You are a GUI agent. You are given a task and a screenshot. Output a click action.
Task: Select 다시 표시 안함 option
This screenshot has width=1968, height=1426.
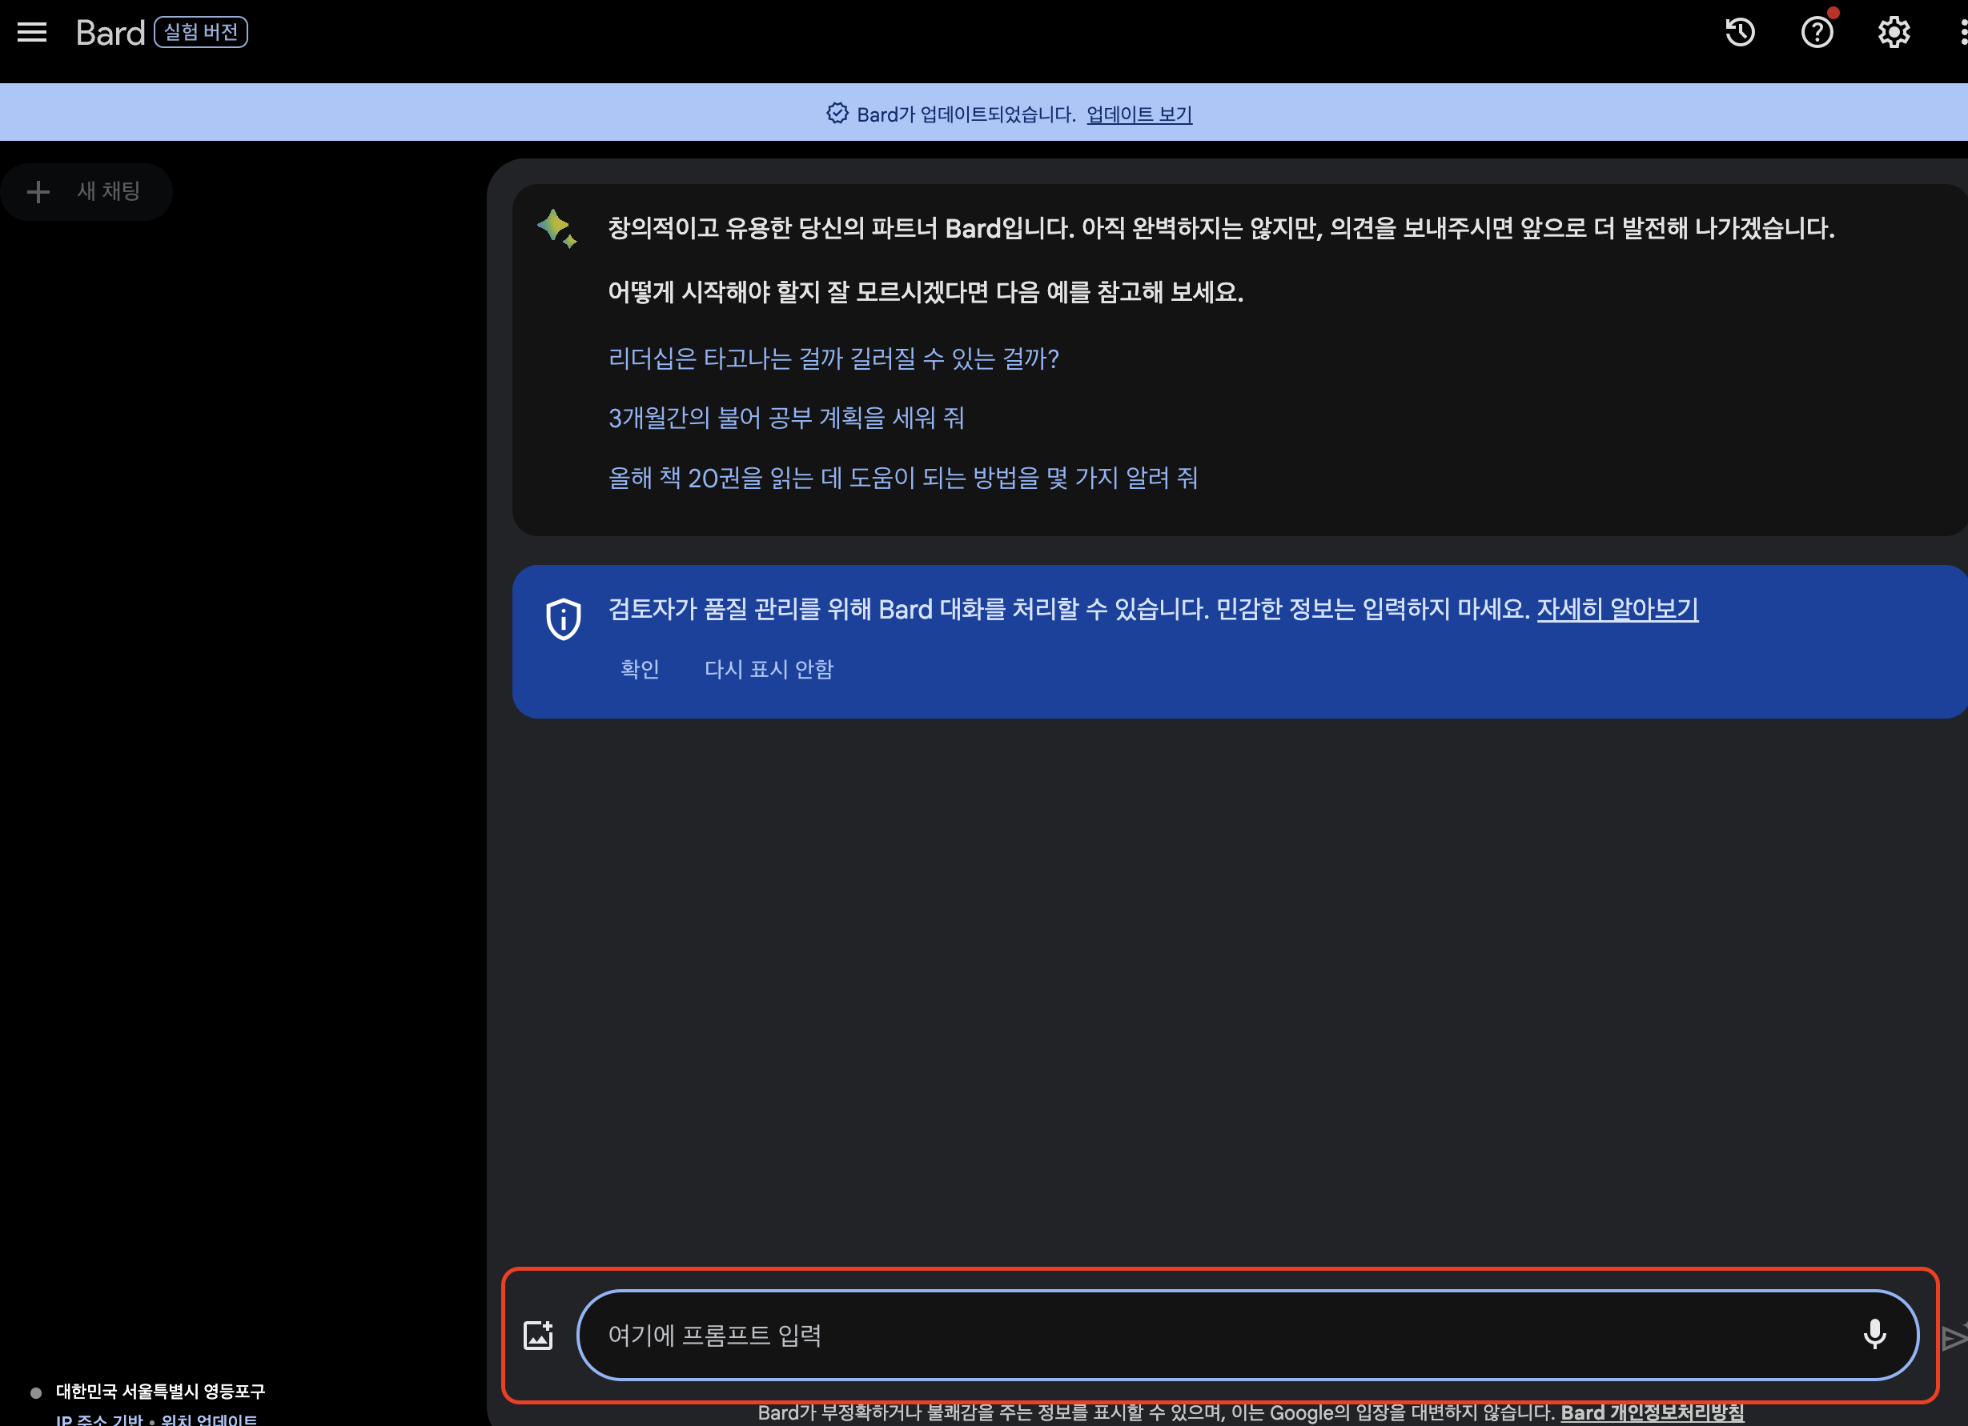769,669
